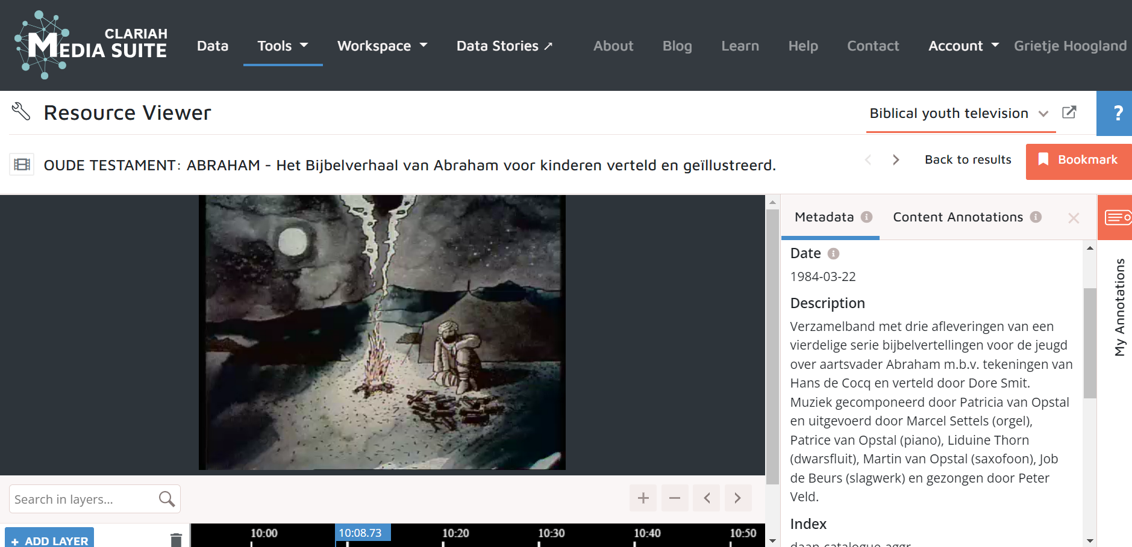Close the metadata panel with X
Screen dimensions: 1132x547
tap(1073, 218)
